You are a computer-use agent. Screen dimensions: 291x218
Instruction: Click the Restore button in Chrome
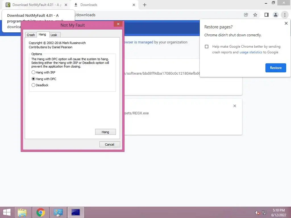[x=276, y=68]
